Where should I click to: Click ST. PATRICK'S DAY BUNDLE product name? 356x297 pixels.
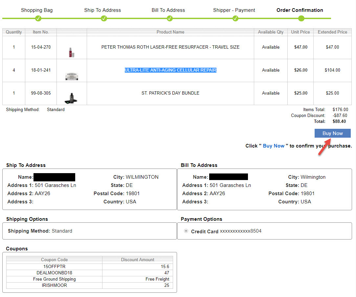170,93
